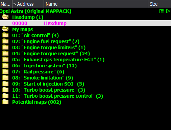Select "Engine torque limiters" (1) entry

[49, 47]
